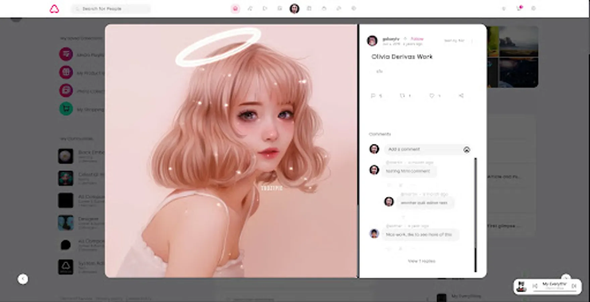Skip to previous track in the music player
Screen dimensions: 590x302
coord(535,286)
